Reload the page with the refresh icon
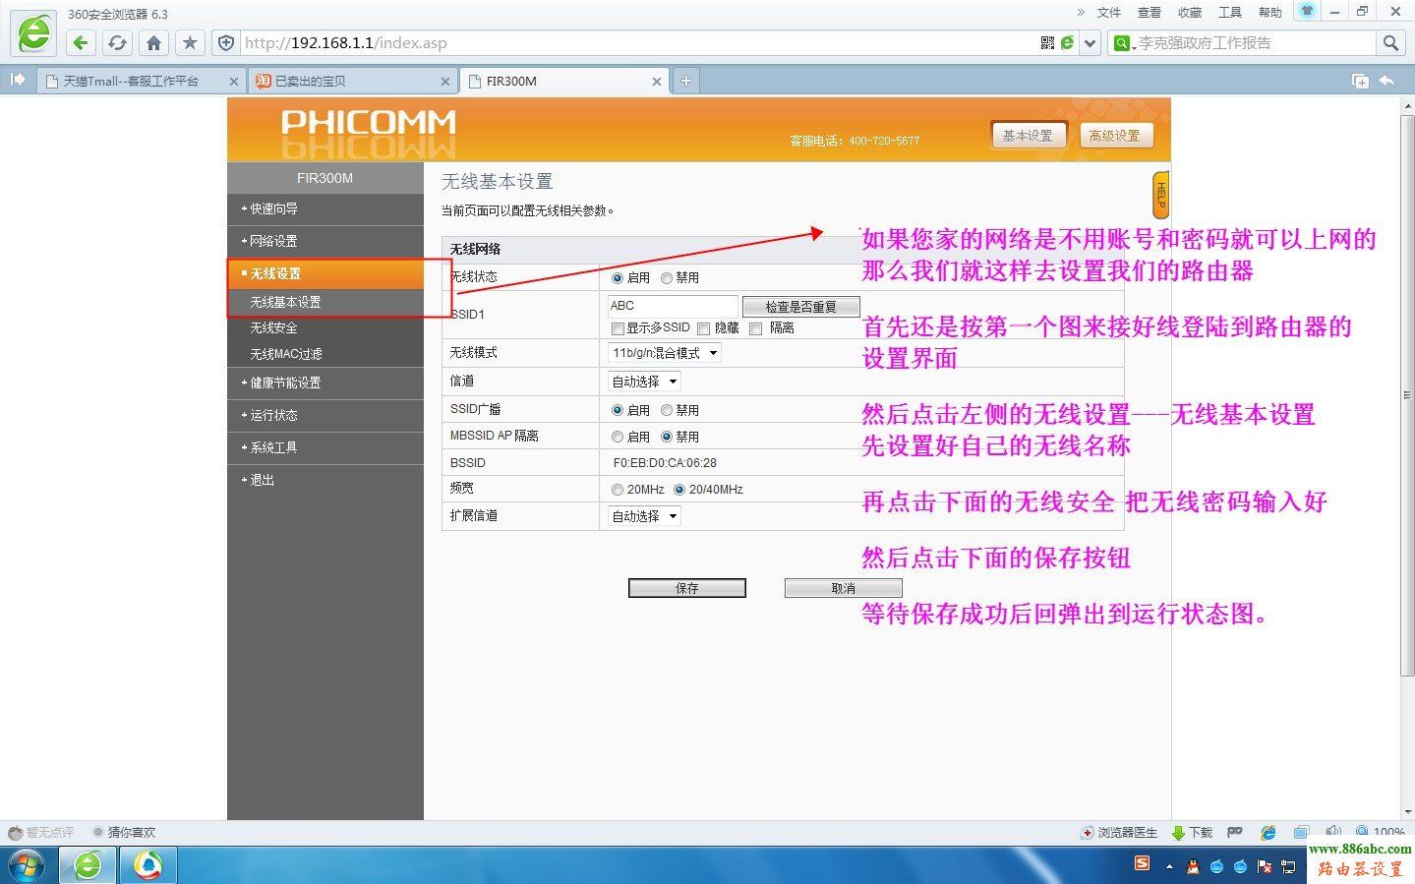 117,42
